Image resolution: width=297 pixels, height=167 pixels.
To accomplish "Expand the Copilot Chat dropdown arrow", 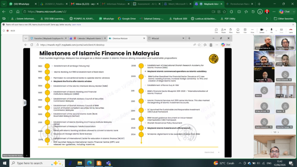I will (294, 11).
